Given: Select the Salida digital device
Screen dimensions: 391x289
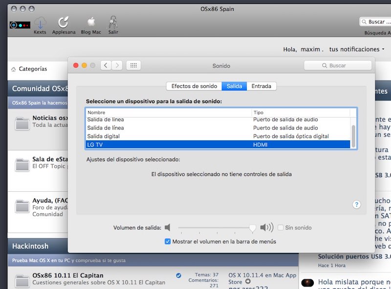Looking at the screenshot, I should 217,136.
